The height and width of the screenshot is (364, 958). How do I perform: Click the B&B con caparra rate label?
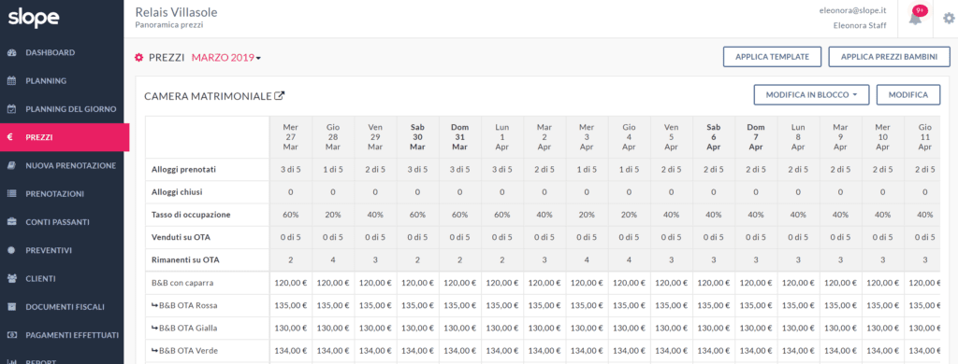pos(182,283)
